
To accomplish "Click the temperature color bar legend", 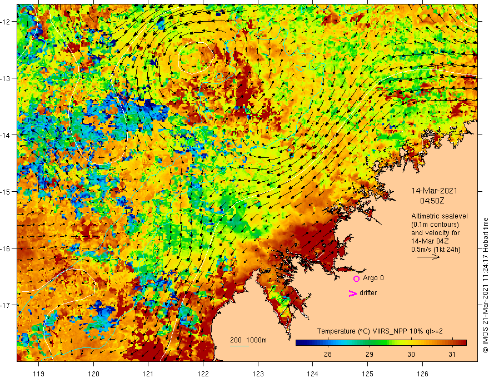I will (381, 342).
